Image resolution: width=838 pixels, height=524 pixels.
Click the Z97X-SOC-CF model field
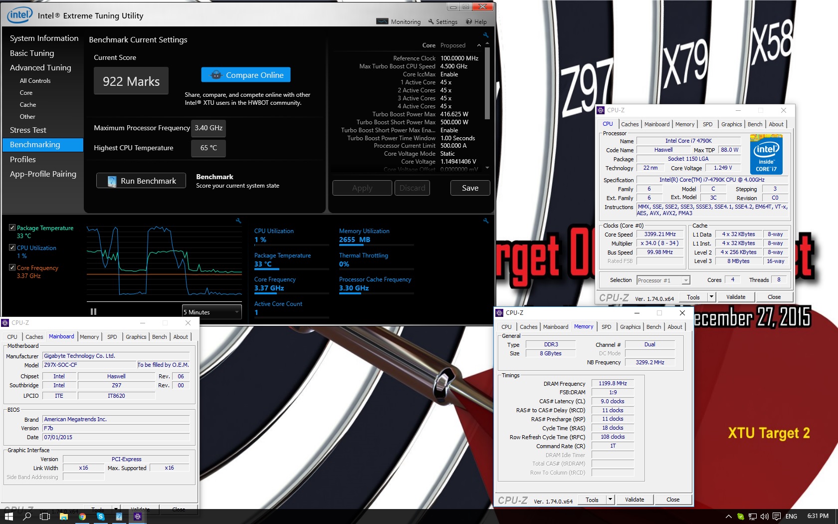[x=89, y=365]
